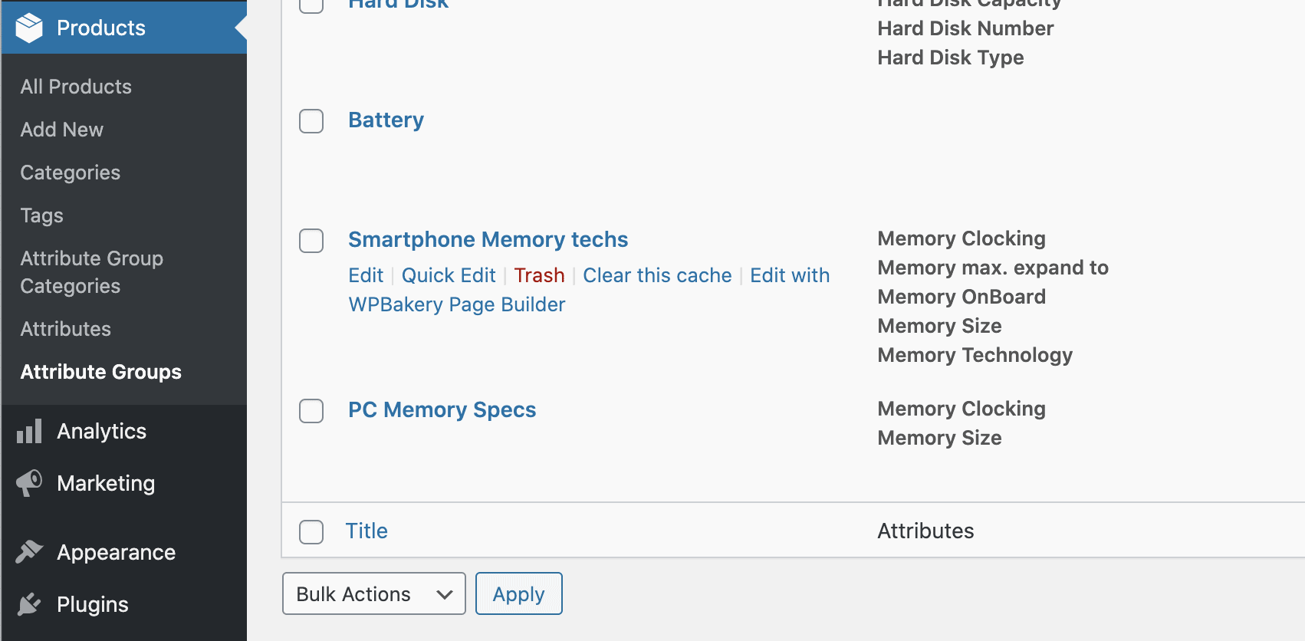Sort the list by Title column

click(x=367, y=531)
